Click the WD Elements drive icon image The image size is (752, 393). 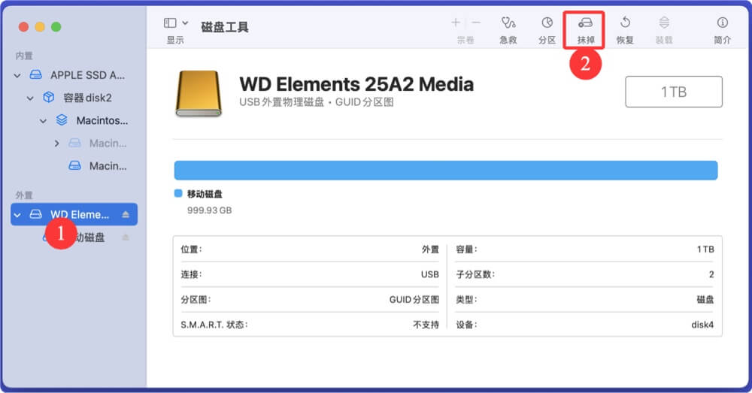[x=199, y=94]
